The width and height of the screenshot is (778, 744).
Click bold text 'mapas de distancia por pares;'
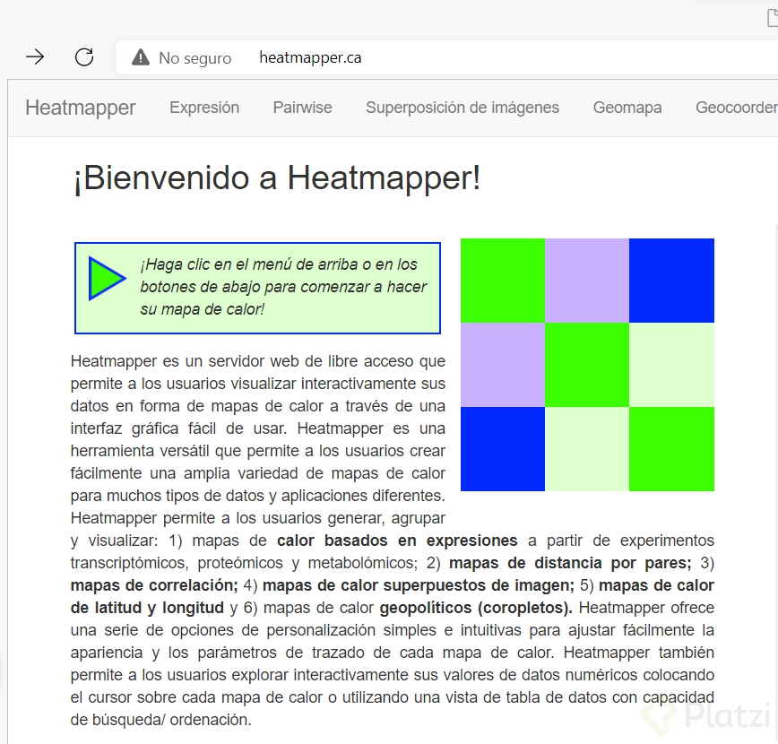[570, 563]
